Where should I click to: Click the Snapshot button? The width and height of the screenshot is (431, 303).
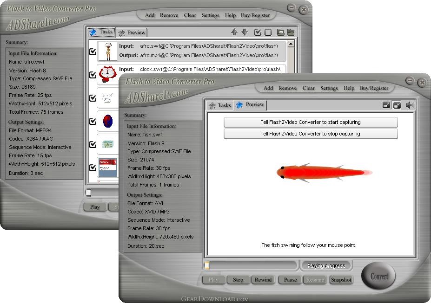[341, 280]
